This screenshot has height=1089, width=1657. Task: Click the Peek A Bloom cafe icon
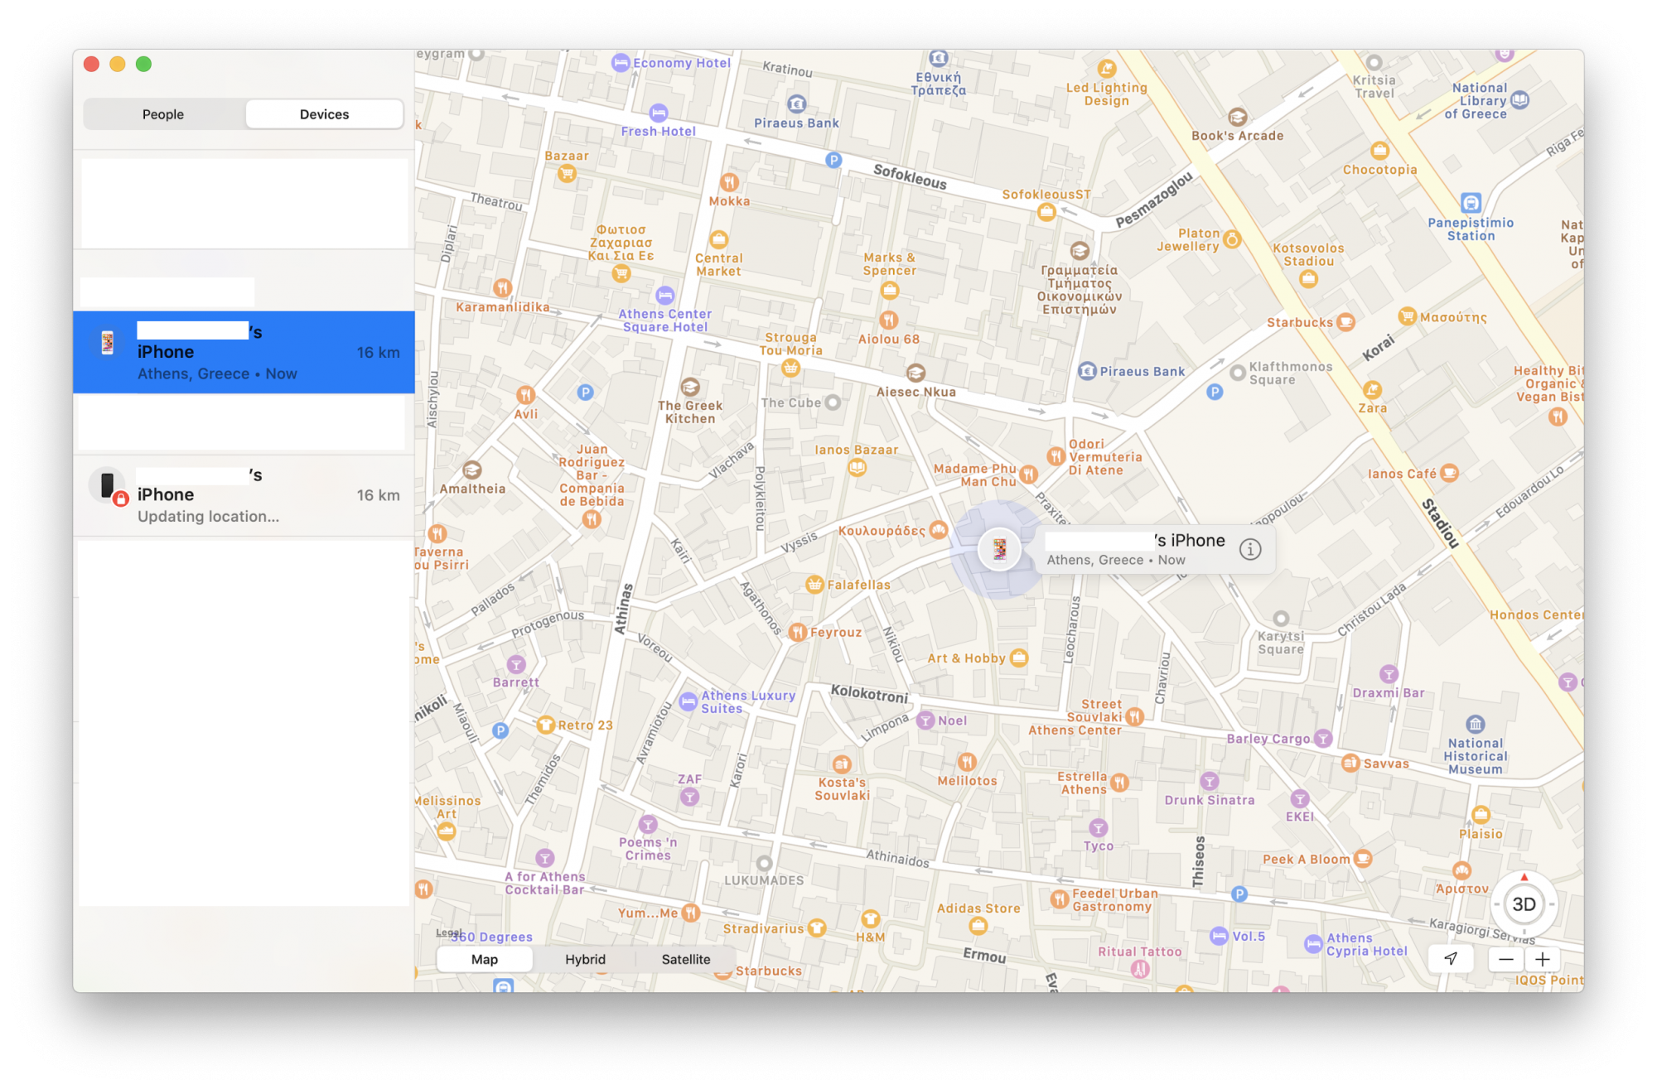coord(1363,859)
